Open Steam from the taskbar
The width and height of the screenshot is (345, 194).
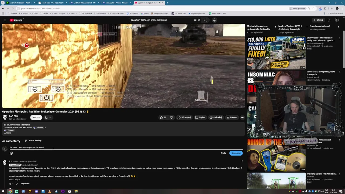(x=56, y=191)
